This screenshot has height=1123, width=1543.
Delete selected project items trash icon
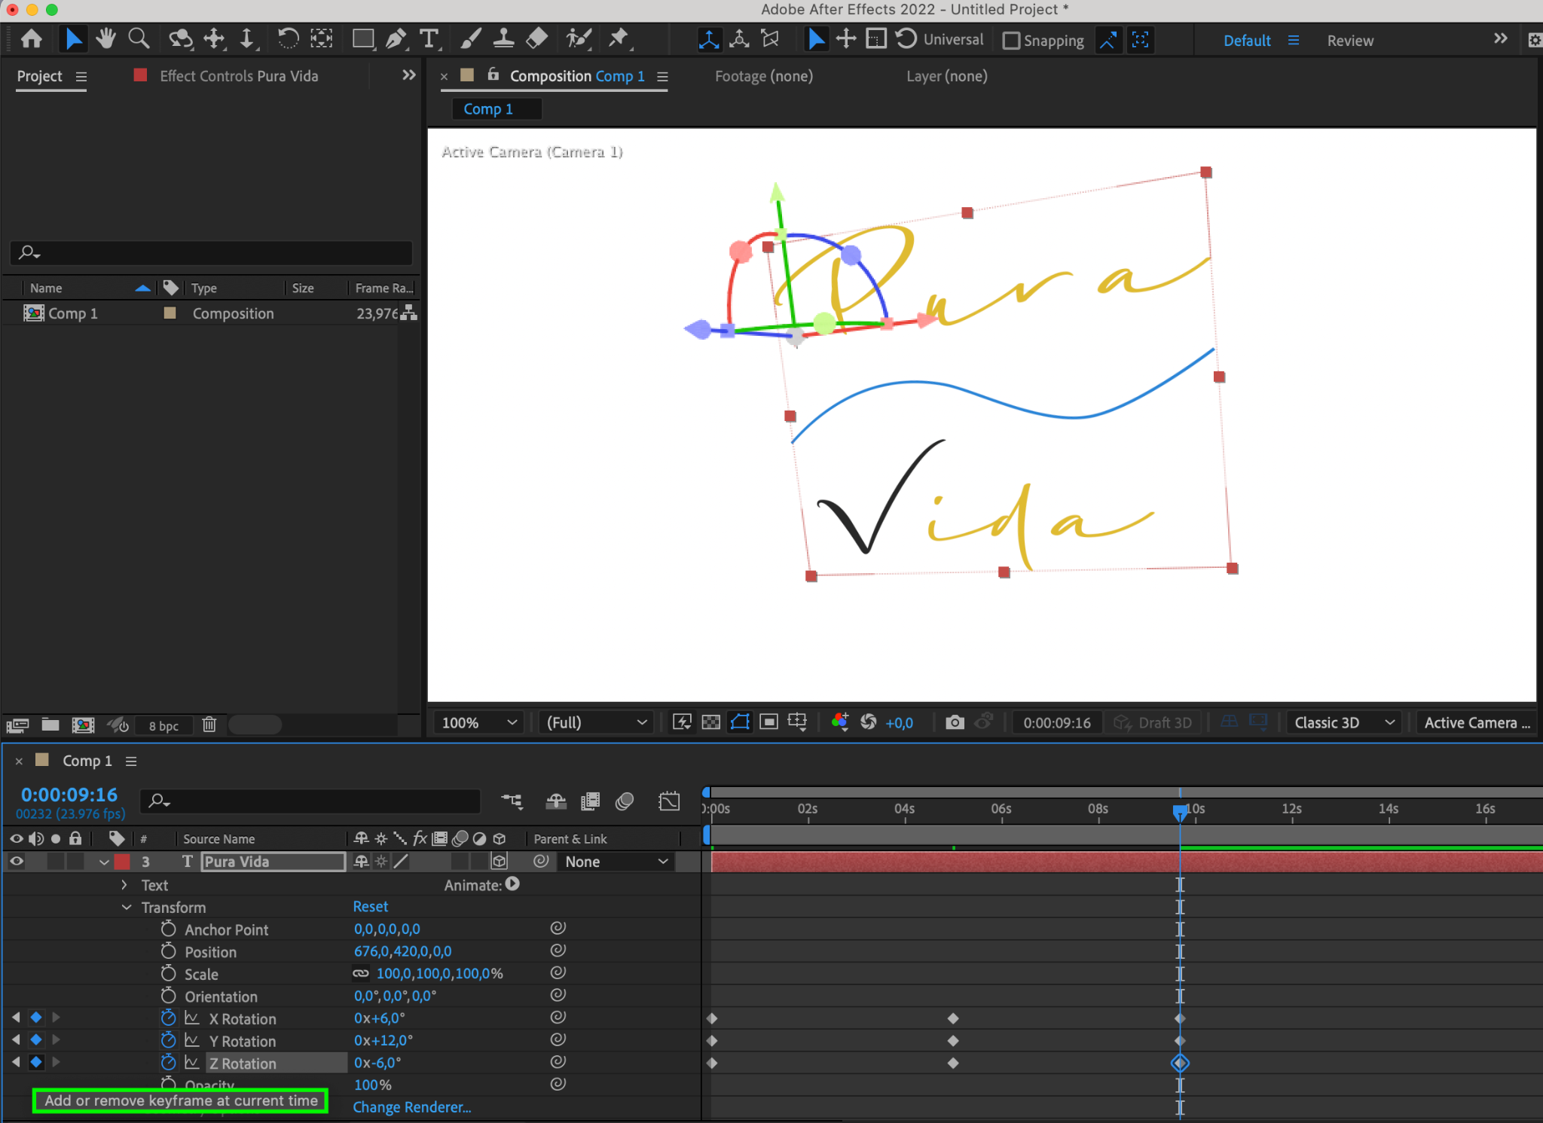click(x=209, y=725)
